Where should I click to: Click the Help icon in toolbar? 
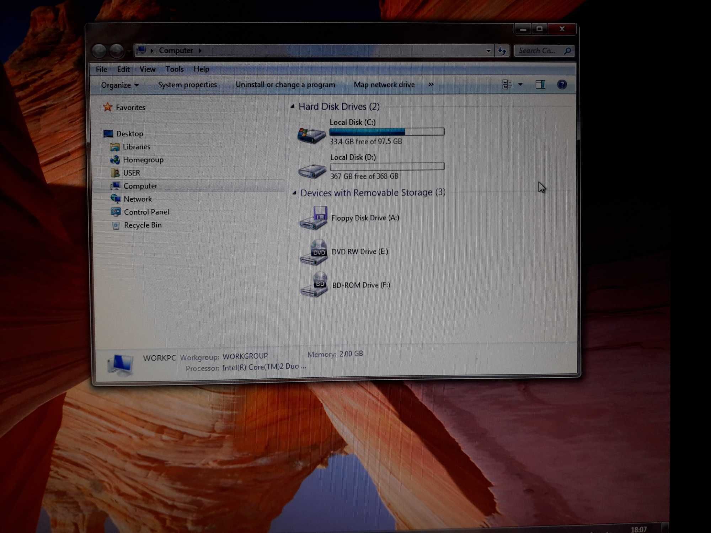562,85
